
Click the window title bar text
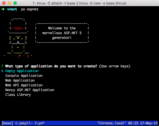coord(79,3)
